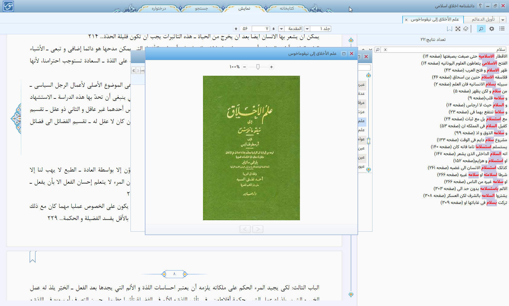This screenshot has height=306, width=509.
Task: Close the dialog behind the cover popup
Action: point(366,57)
